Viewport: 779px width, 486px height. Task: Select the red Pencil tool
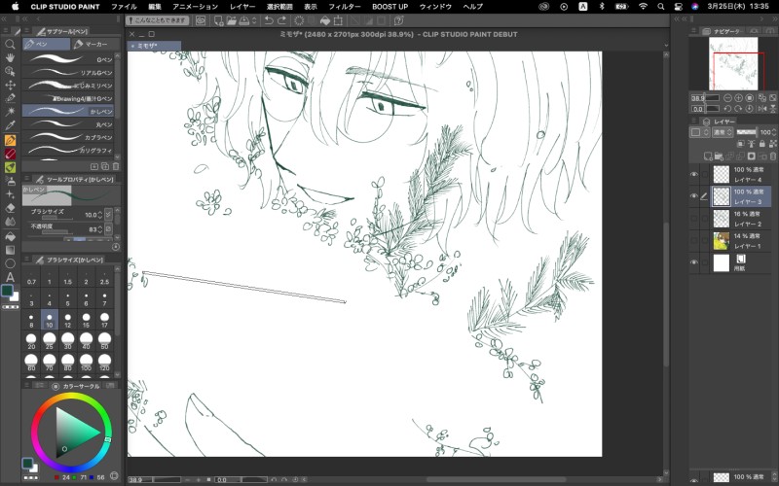pyautogui.click(x=10, y=154)
